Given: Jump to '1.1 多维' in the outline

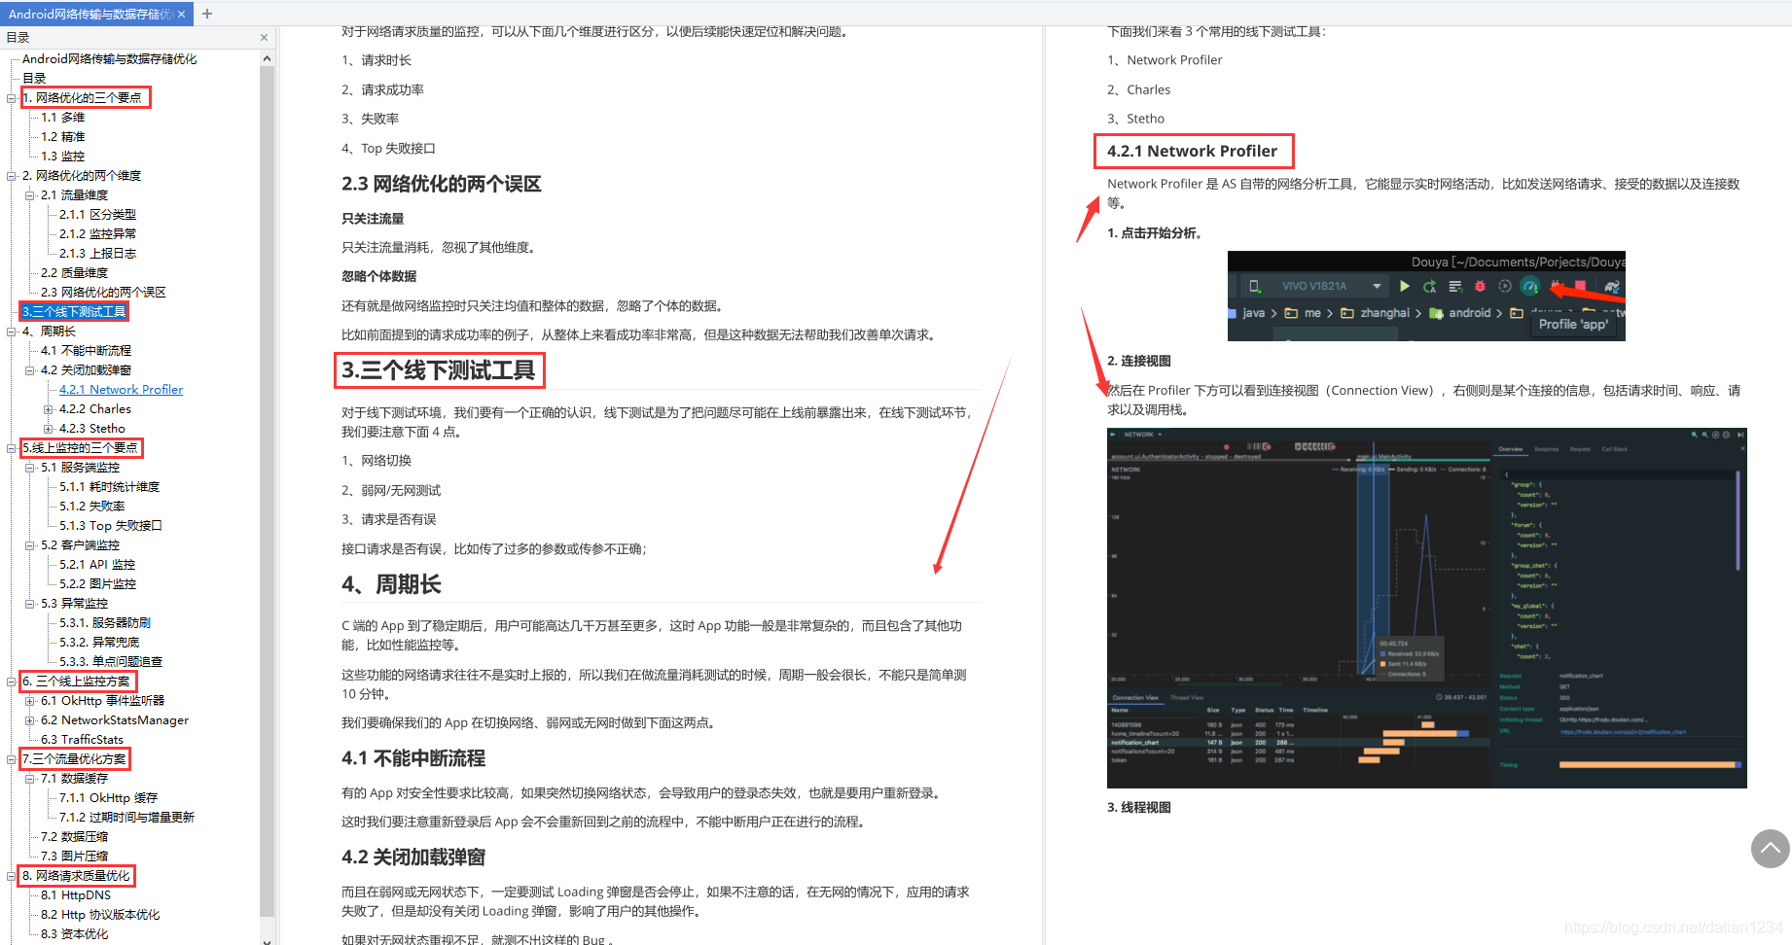Looking at the screenshot, I should [x=62, y=118].
